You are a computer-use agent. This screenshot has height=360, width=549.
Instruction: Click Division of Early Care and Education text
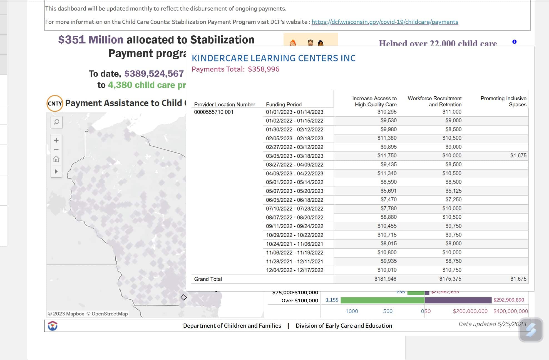344,326
